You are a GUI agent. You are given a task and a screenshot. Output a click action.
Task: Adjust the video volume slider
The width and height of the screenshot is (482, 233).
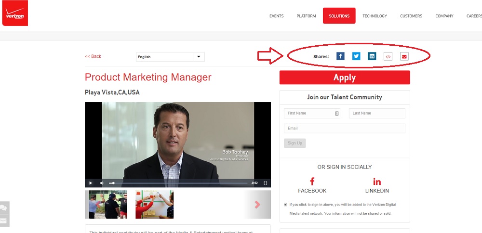[x=112, y=183]
